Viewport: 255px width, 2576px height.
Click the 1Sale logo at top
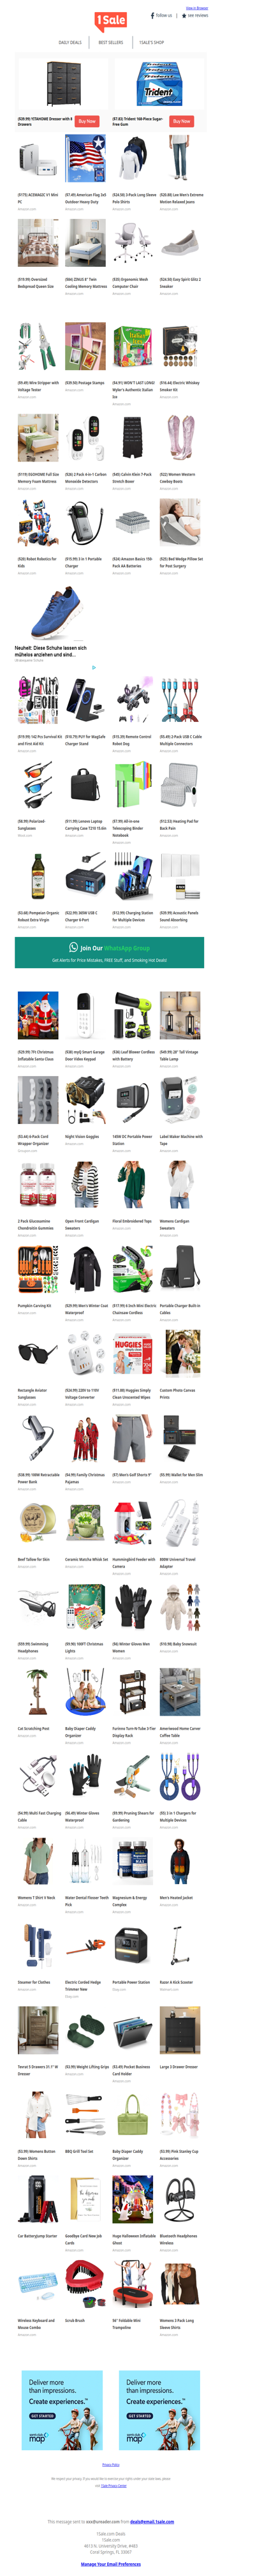point(110,20)
